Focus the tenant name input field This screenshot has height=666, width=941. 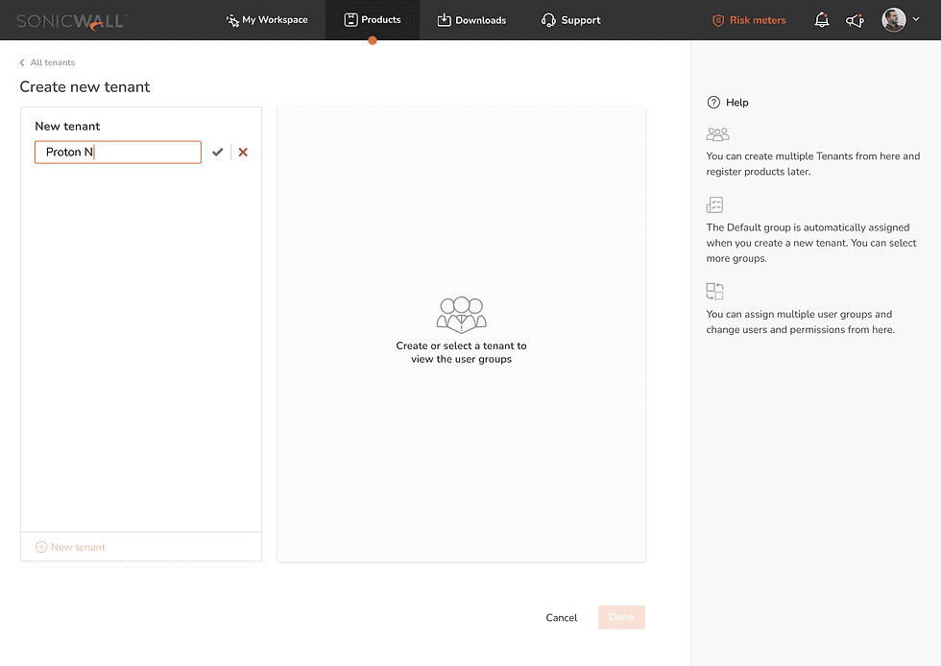pos(117,152)
